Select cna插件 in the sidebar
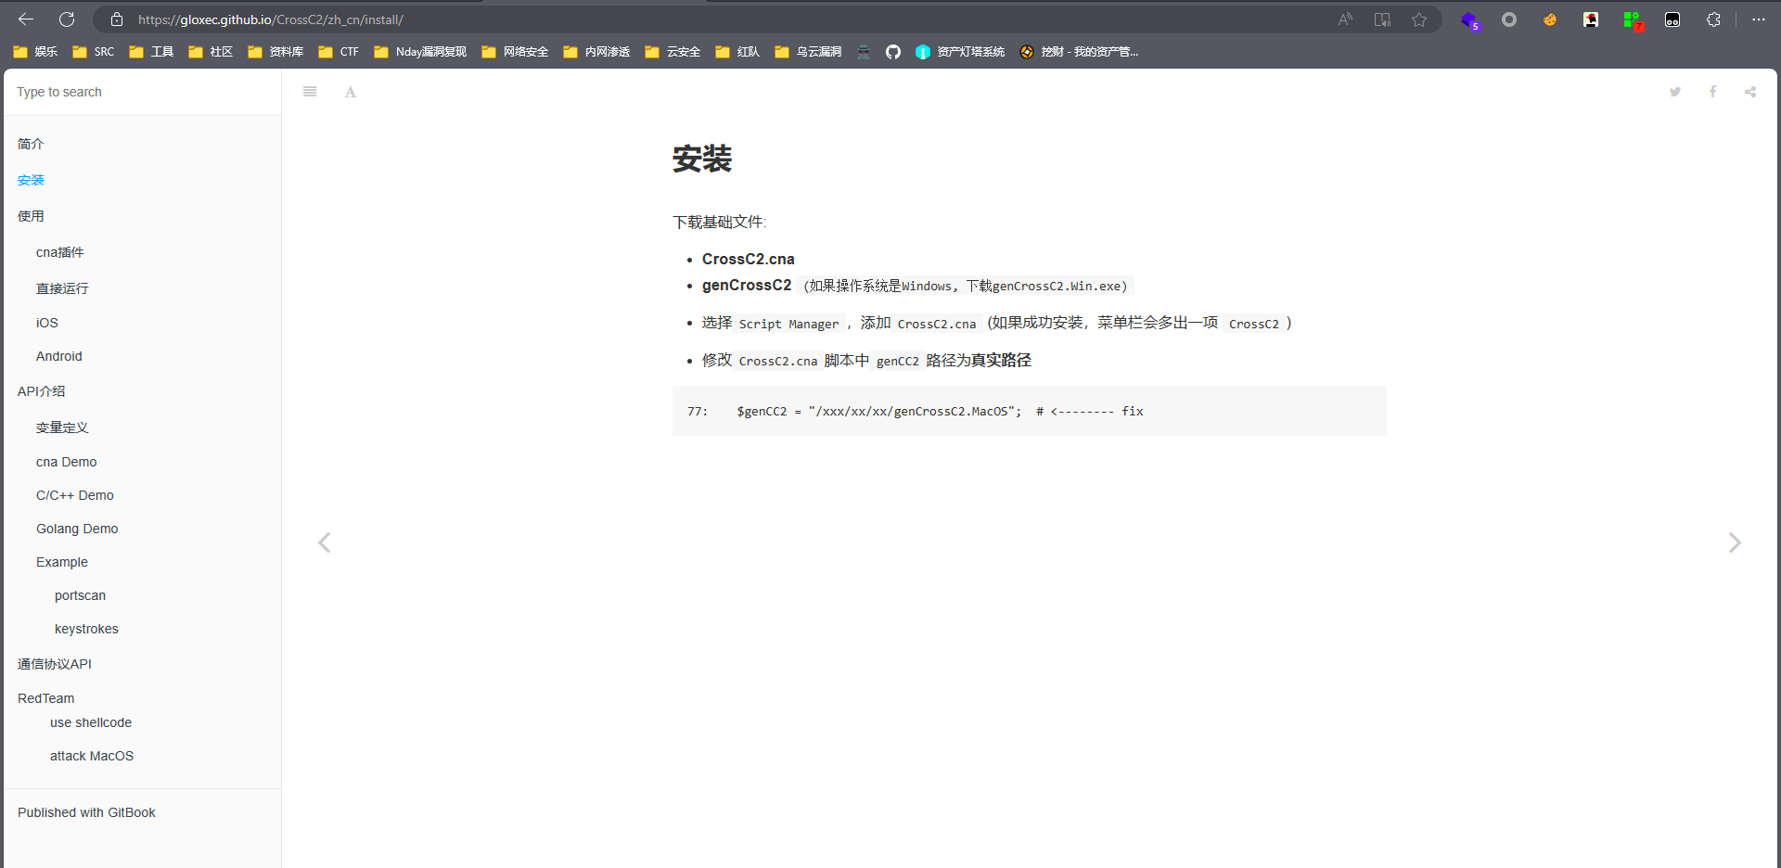Viewport: 1781px width, 868px height. coord(60,252)
